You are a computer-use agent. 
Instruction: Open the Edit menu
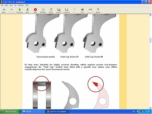pyautogui.click(x=6, y=5)
